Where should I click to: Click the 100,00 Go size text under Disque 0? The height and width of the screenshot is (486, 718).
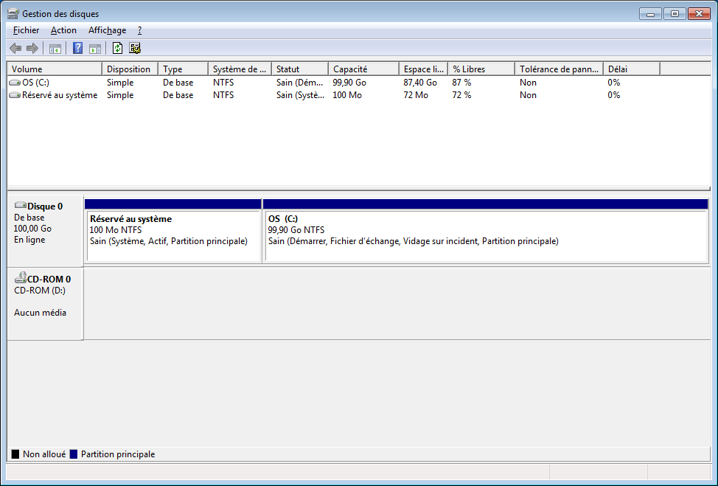click(32, 229)
